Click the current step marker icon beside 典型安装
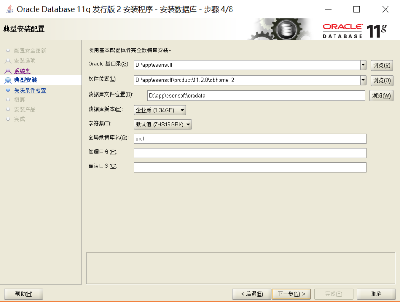 tap(8, 80)
